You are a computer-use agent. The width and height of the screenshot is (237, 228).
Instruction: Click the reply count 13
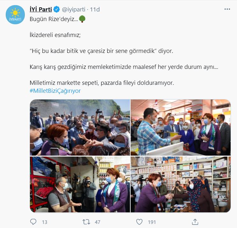[x=45, y=222]
